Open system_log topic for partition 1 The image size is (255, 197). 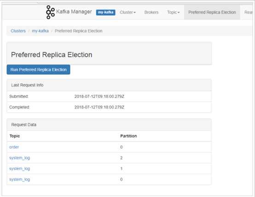(x=19, y=168)
